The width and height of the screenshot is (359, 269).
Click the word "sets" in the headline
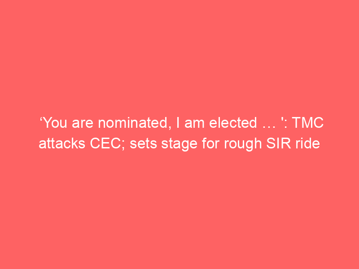[141, 144]
